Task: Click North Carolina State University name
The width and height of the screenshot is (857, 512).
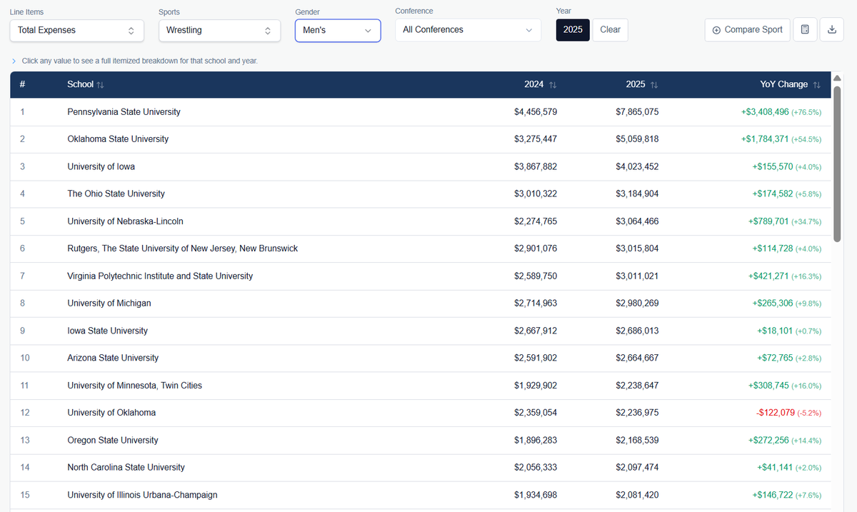Action: (x=126, y=467)
